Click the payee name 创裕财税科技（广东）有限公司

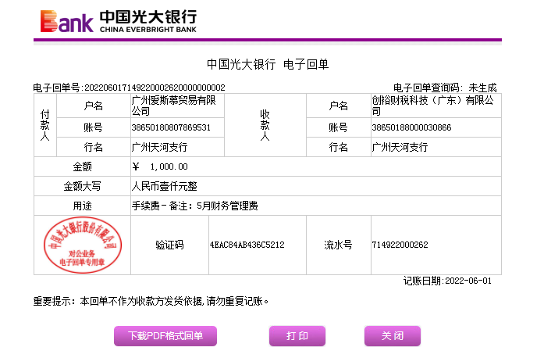click(432, 106)
